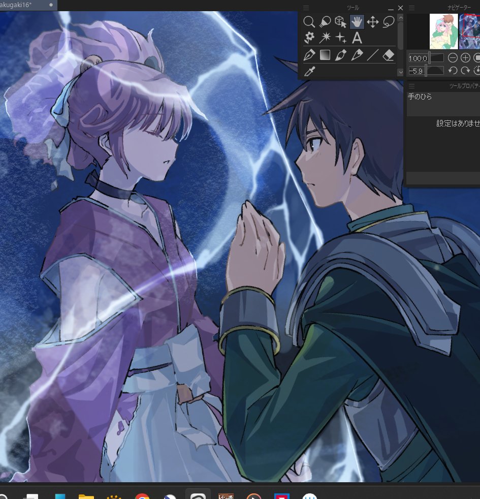Select the flashlight-shaped tool icon
This screenshot has width=480, height=499.
click(x=325, y=22)
